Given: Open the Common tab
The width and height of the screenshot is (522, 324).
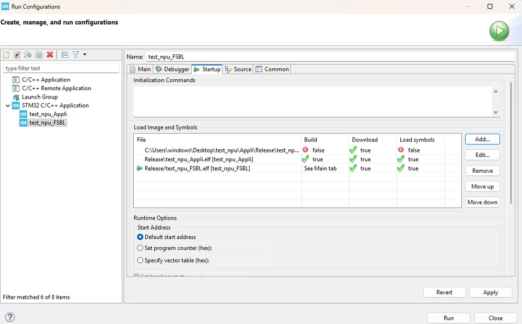Looking at the screenshot, I should (x=272, y=69).
